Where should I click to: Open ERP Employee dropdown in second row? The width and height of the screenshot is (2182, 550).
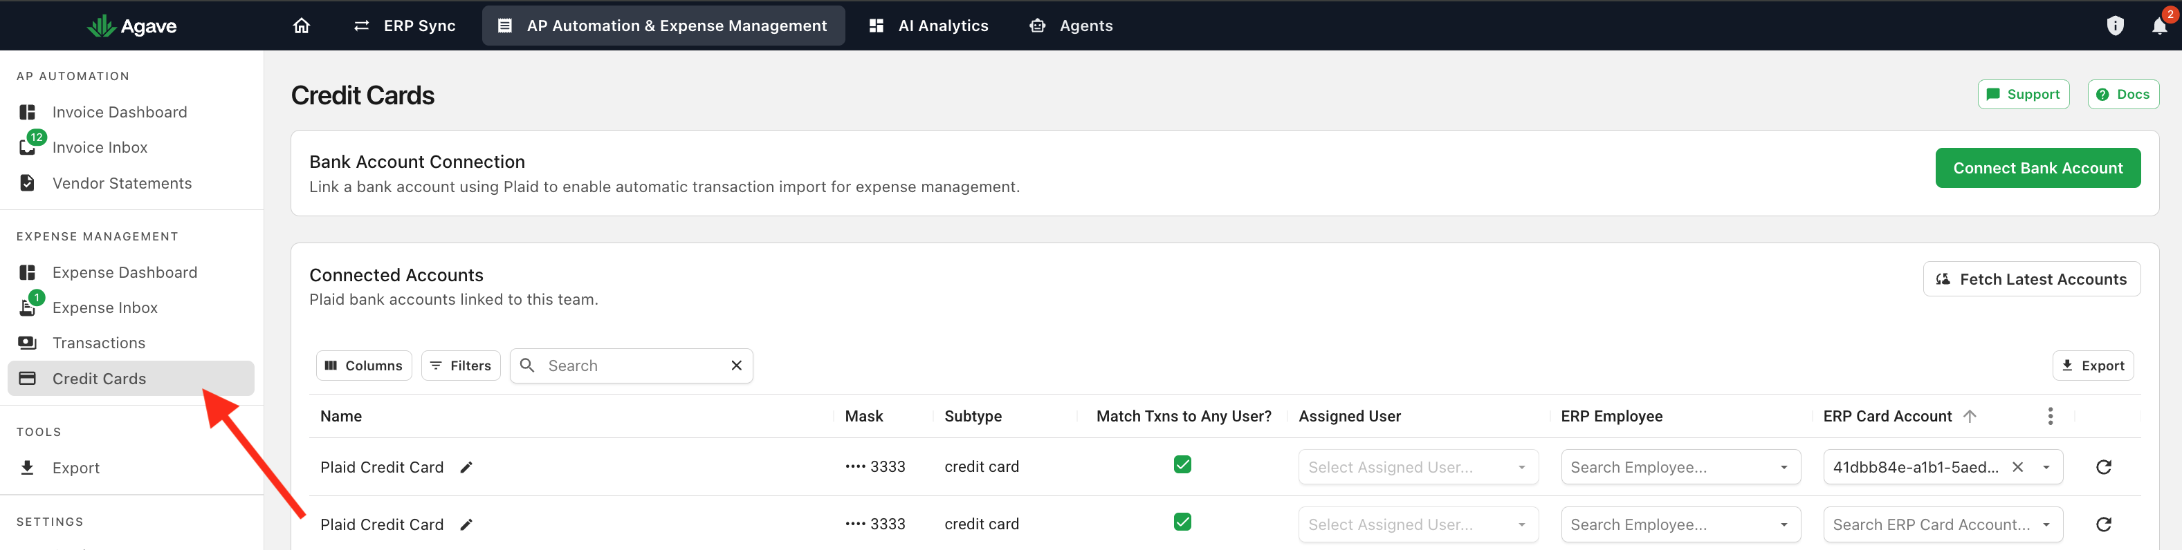1680,524
